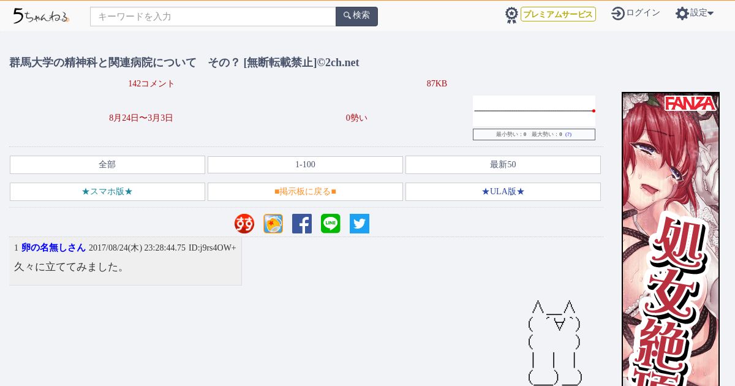Click the momentum graph chart

point(534,111)
